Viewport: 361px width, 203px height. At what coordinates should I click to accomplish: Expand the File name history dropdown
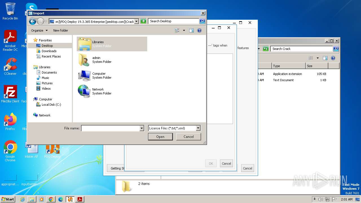pos(142,128)
